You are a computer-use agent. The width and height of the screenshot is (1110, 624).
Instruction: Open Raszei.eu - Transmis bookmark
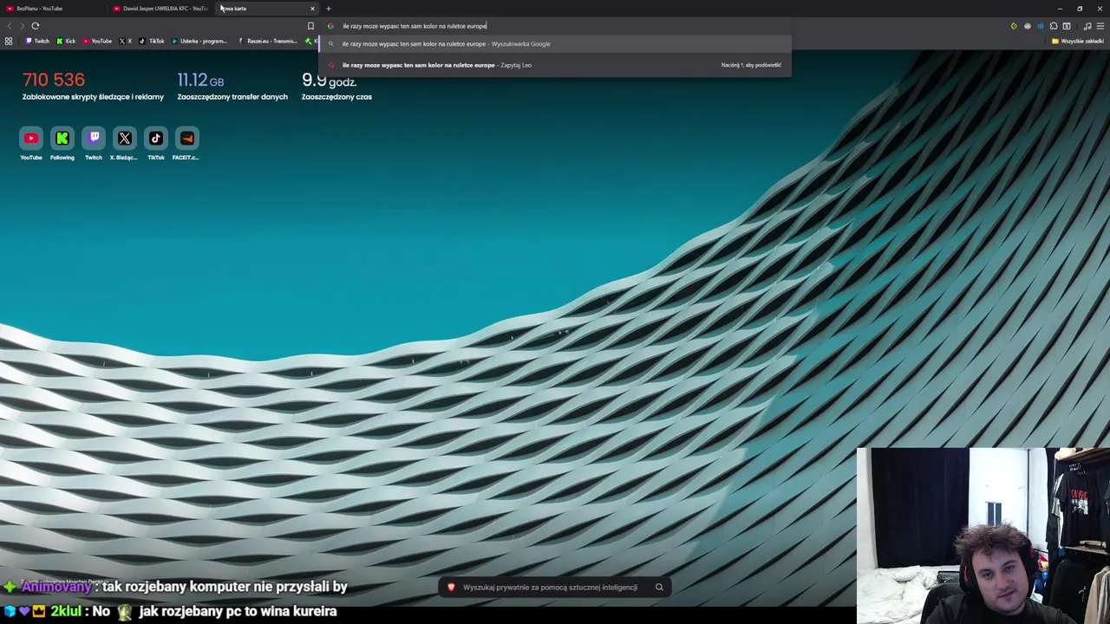268,41
